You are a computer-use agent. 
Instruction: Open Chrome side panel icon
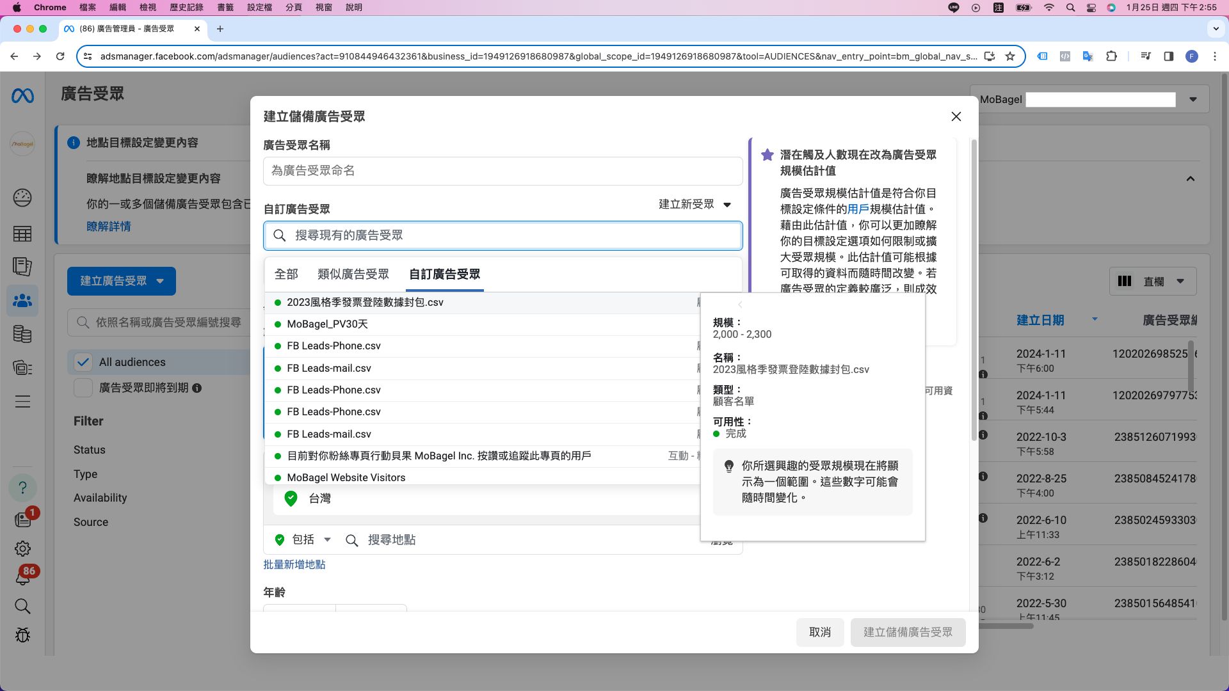coord(1168,56)
